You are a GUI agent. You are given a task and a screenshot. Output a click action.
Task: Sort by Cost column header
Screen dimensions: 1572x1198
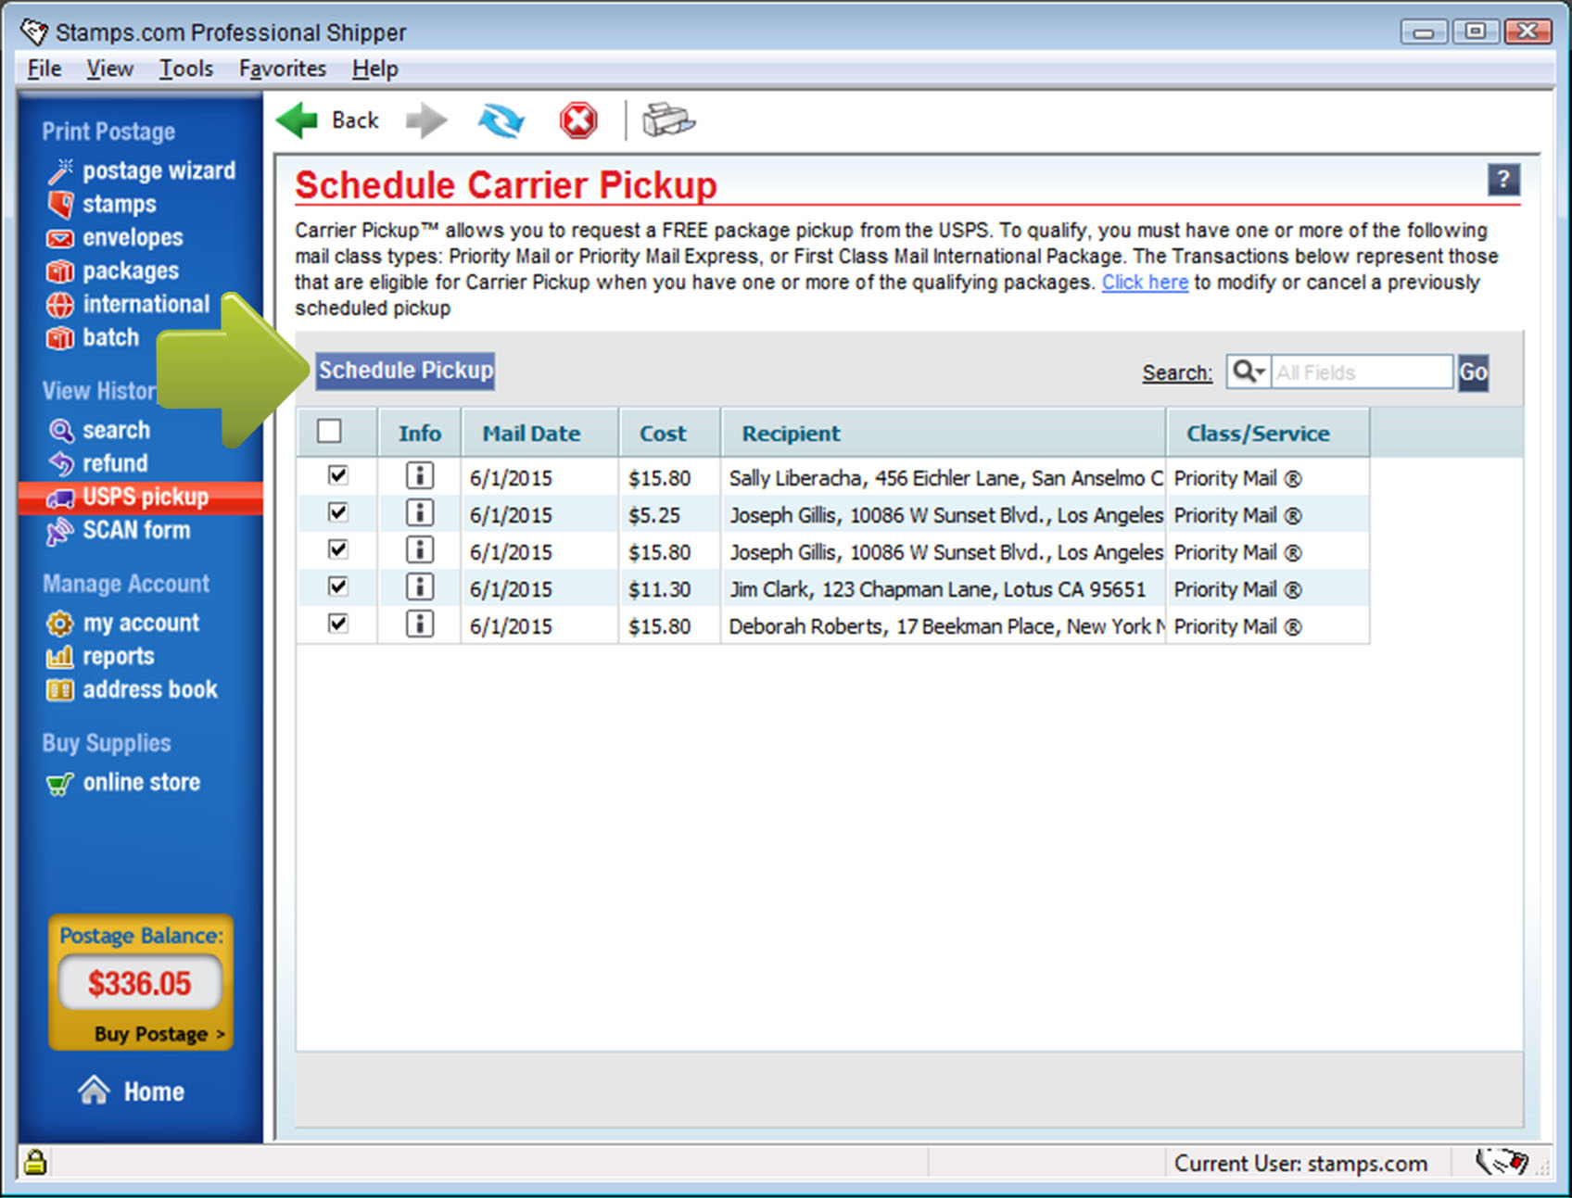[x=669, y=433]
